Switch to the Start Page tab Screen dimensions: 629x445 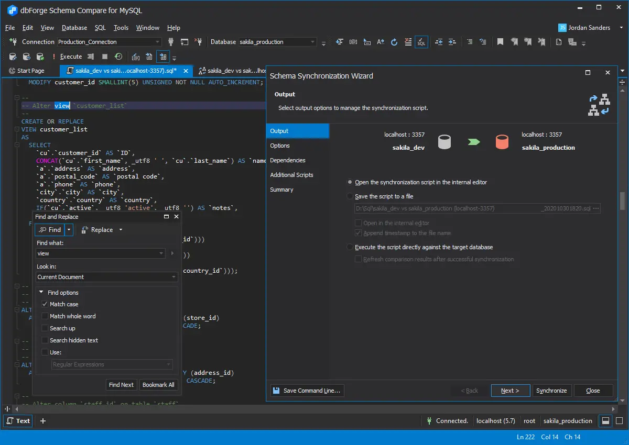point(30,71)
